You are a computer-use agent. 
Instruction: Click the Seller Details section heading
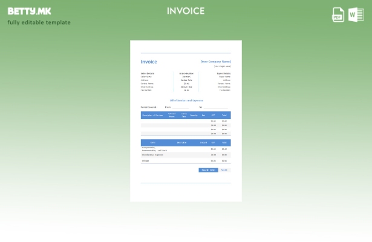point(148,73)
